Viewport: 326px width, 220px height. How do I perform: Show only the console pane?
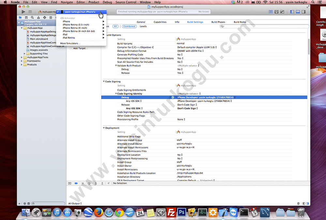[x=307, y=204]
